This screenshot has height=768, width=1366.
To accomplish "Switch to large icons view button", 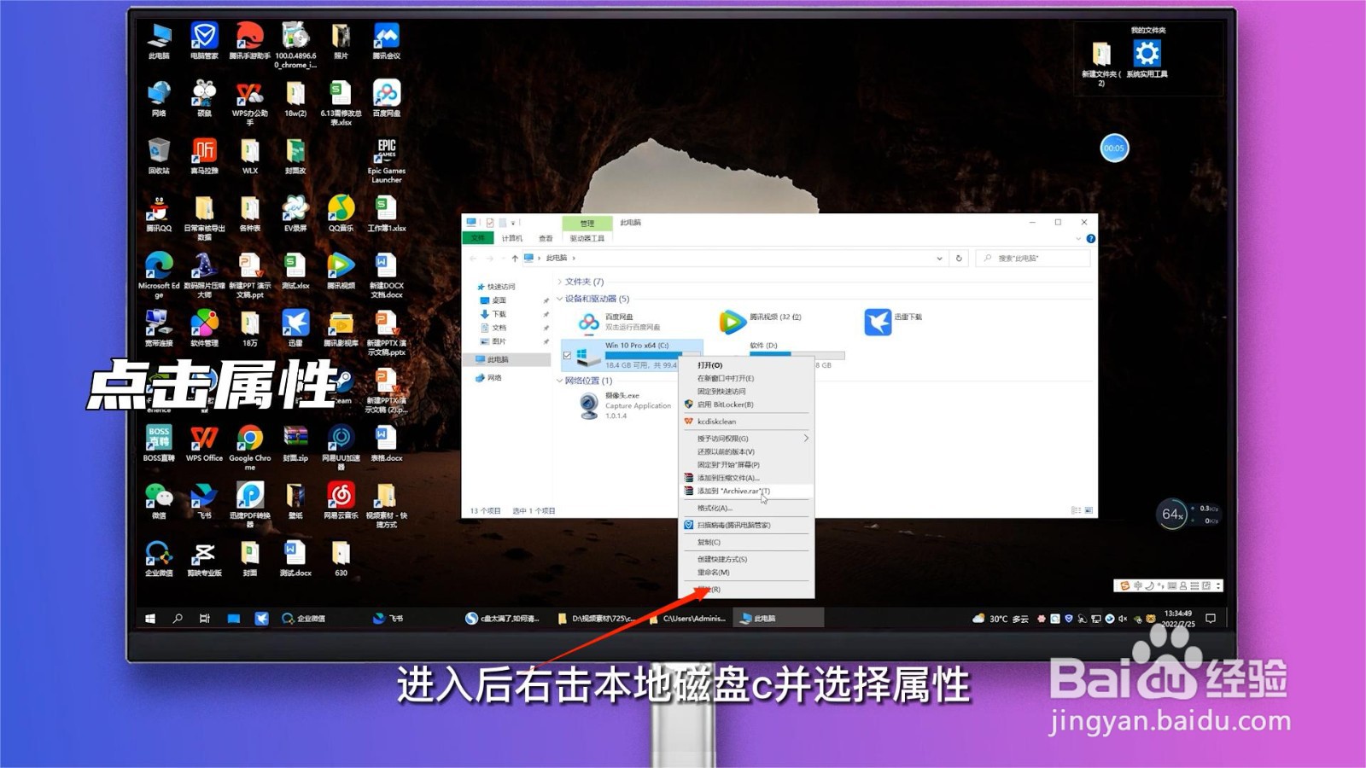I will click(x=1089, y=510).
